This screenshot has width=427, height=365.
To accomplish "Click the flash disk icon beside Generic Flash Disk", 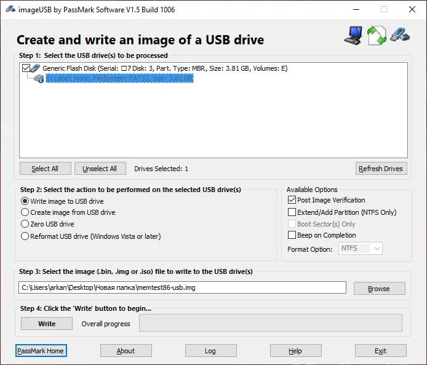I will click(x=36, y=68).
